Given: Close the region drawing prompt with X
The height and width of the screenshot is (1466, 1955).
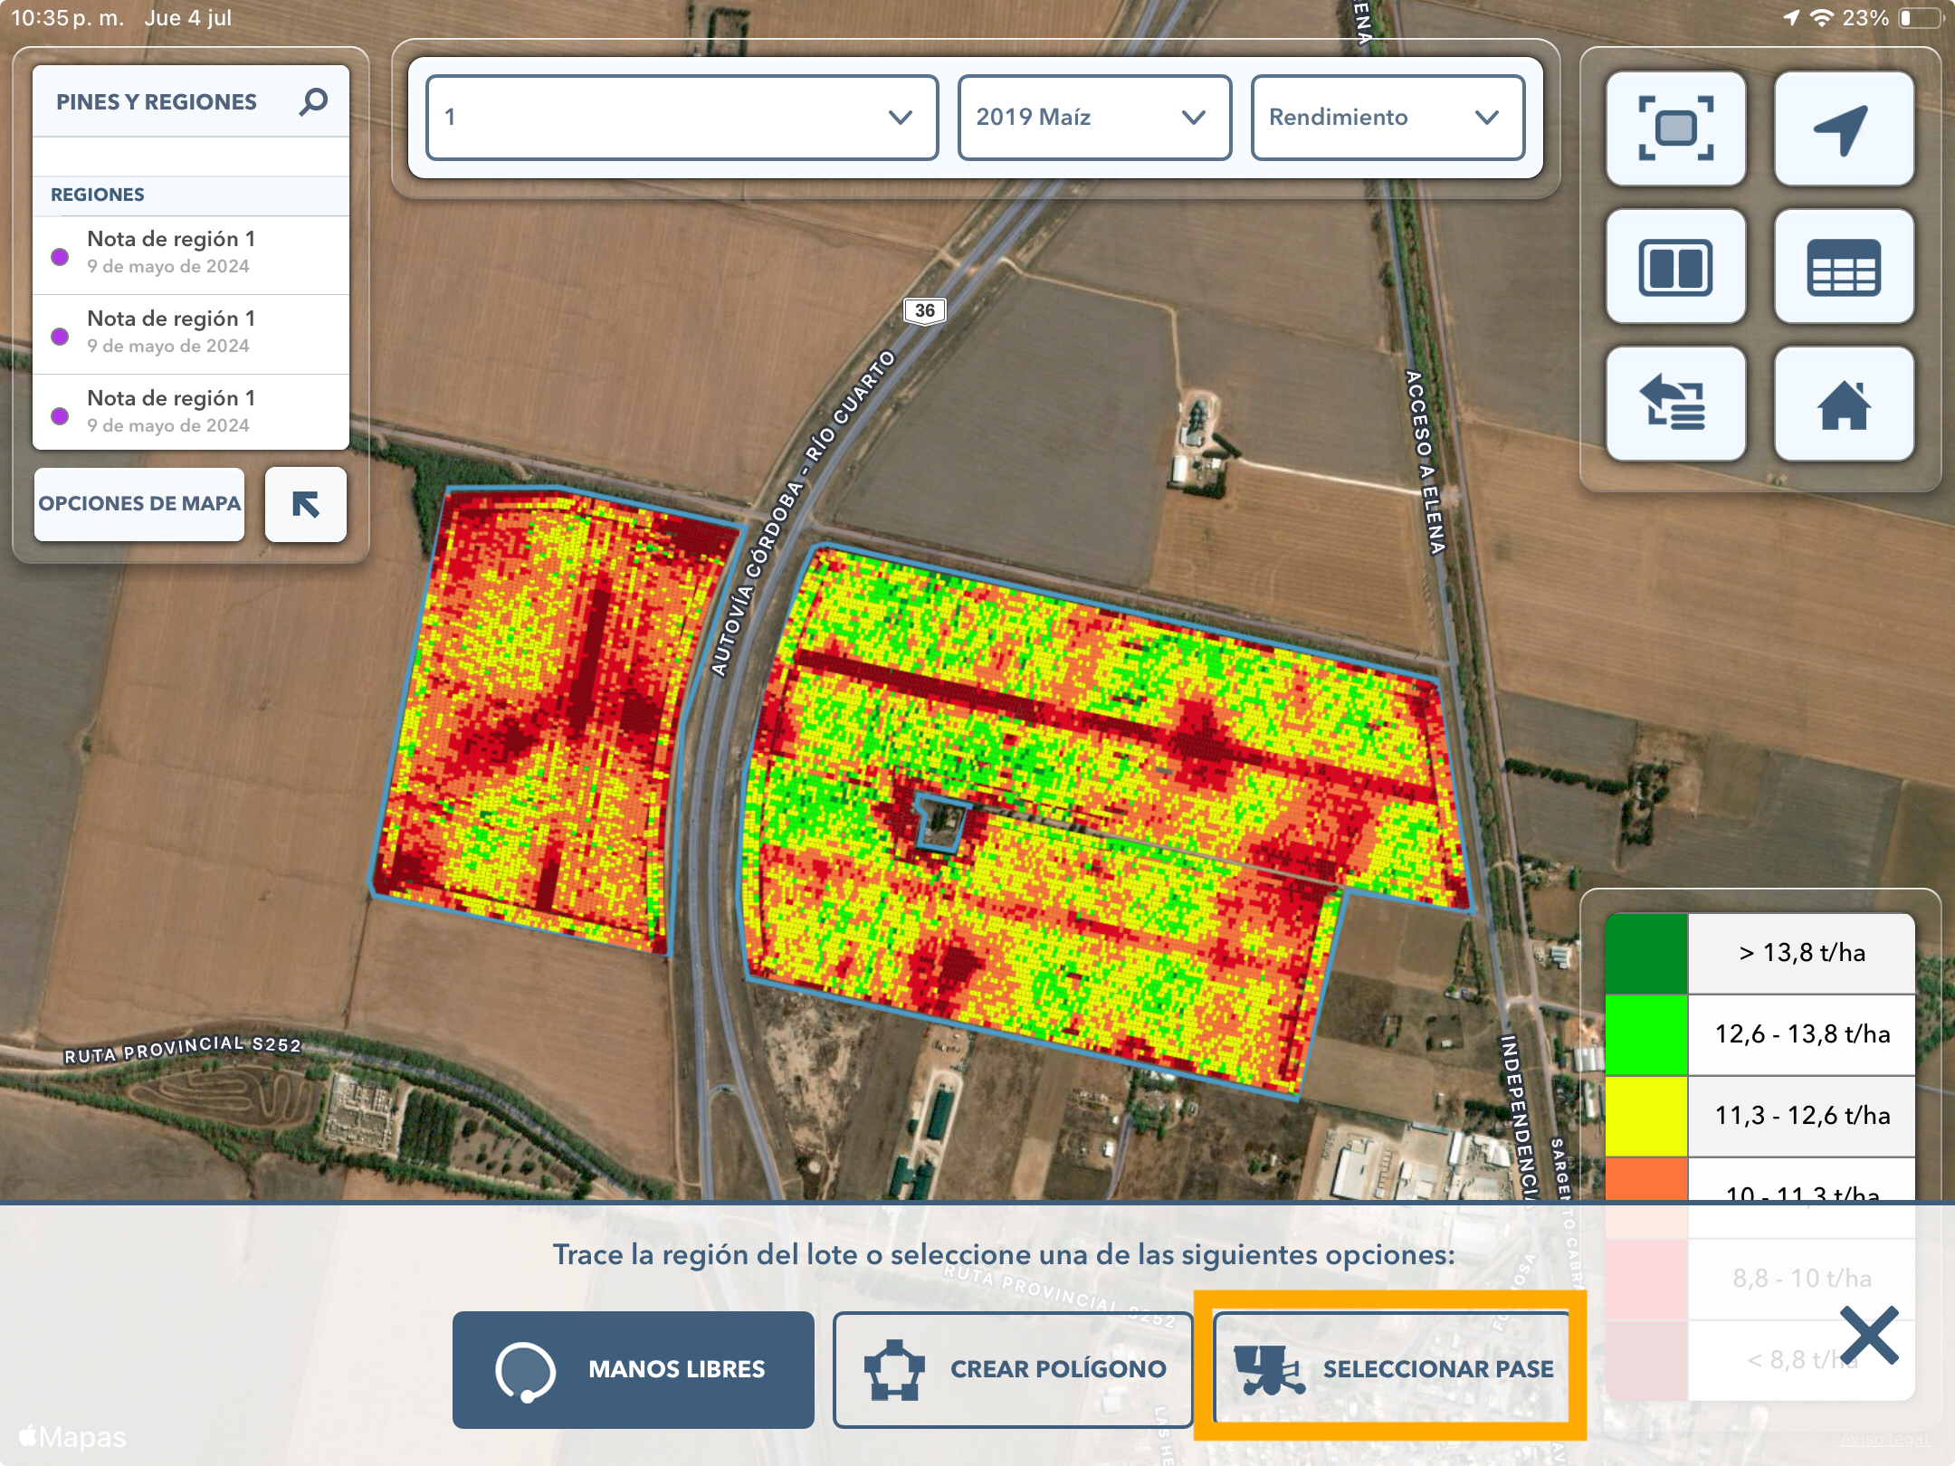Looking at the screenshot, I should coord(1869,1335).
